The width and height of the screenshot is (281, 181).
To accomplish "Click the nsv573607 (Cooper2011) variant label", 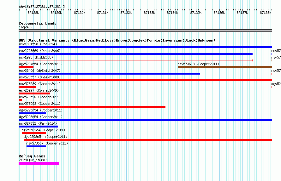I will (47, 143).
